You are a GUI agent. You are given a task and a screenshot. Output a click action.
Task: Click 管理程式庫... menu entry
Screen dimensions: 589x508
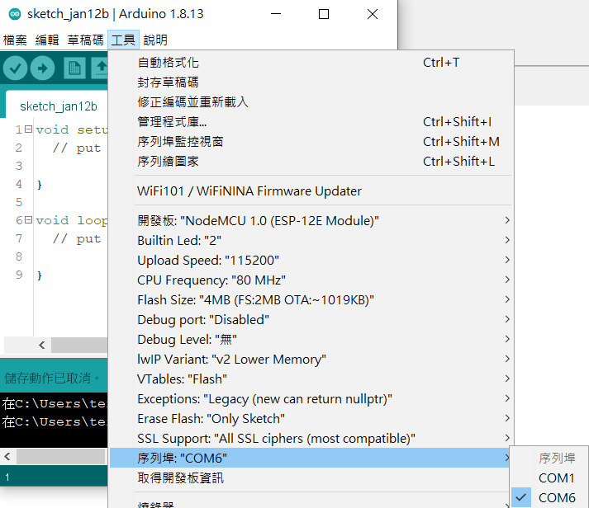[172, 122]
